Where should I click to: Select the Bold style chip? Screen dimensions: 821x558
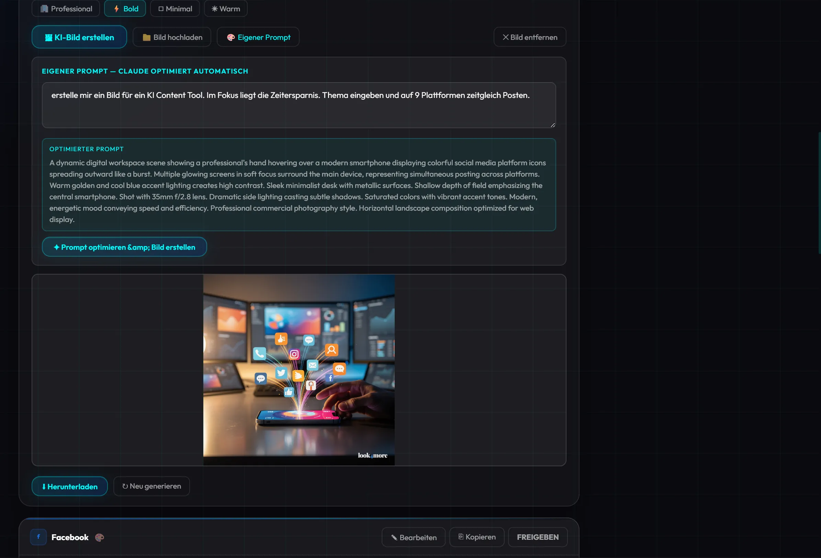coord(125,9)
